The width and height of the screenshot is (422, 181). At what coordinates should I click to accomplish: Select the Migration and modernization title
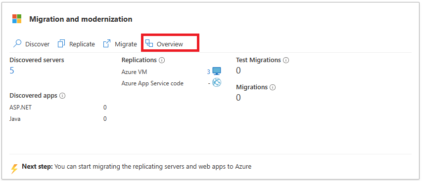[x=81, y=19]
